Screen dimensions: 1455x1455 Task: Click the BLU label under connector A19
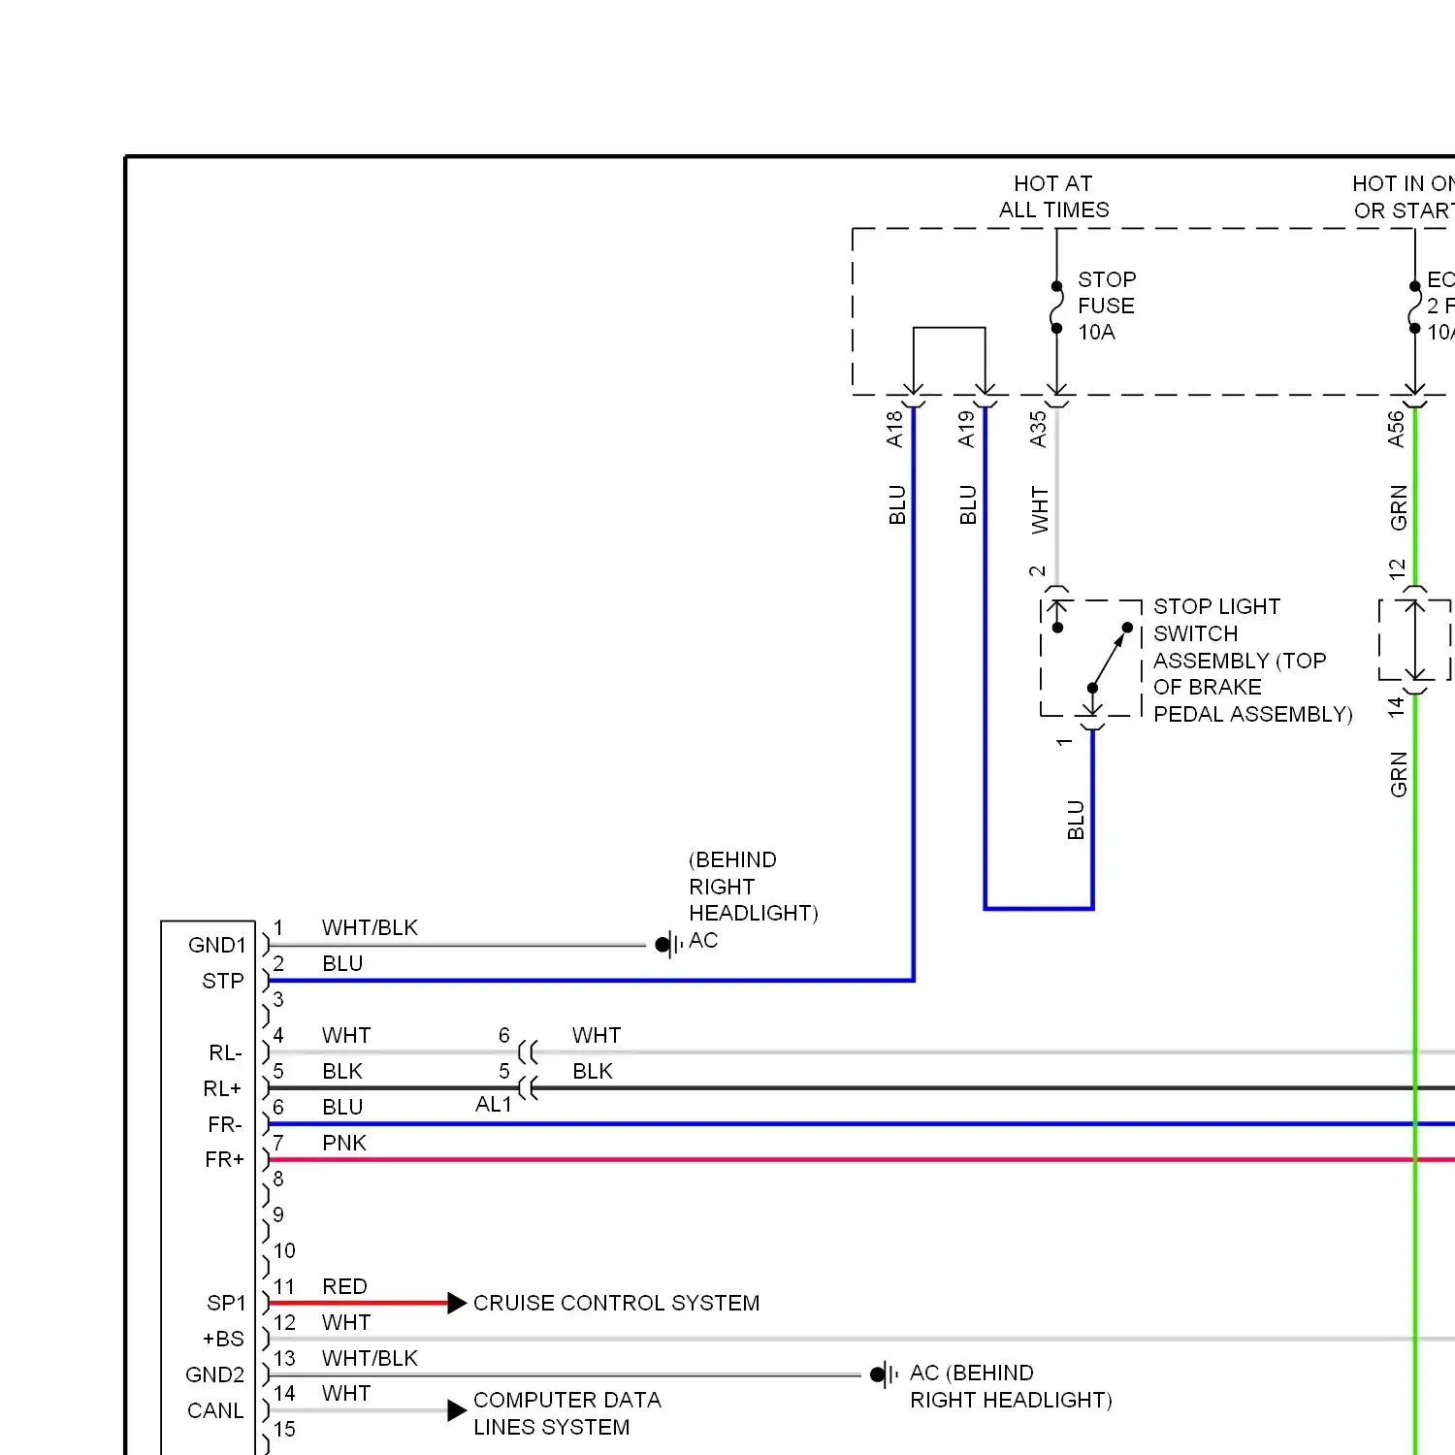pos(968,505)
